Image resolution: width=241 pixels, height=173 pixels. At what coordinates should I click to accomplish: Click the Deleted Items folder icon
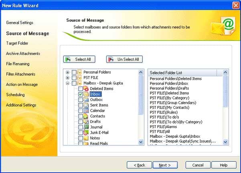pyautogui.click(x=86, y=89)
